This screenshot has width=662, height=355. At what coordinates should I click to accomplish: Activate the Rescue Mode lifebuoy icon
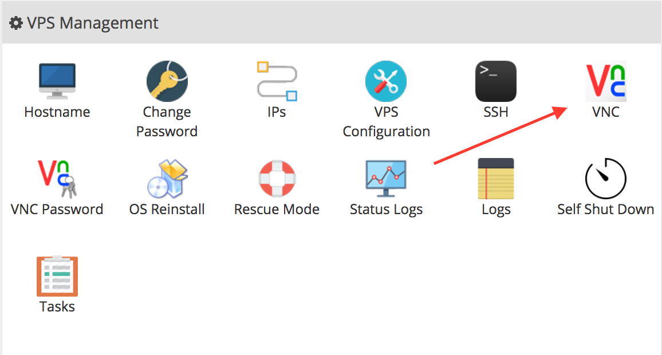tap(277, 179)
